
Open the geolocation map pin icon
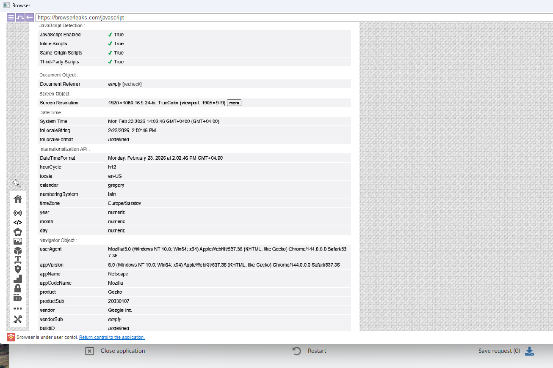click(x=18, y=269)
